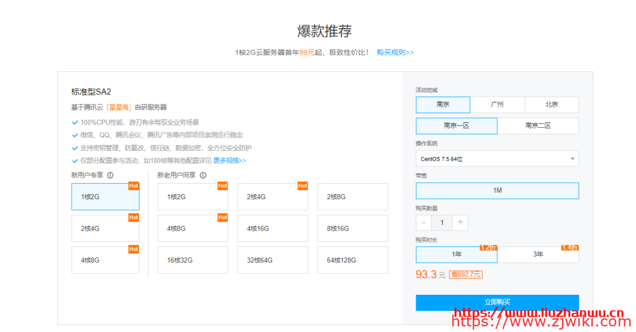Image resolution: width=636 pixels, height=332 pixels.
Task: Click the info icon beside 新用户专享
Action: [x=111, y=175]
